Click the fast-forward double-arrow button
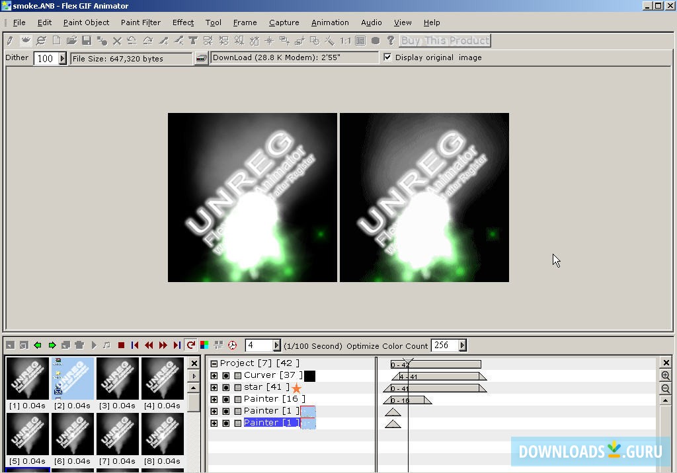This screenshot has width=677, height=473. tap(163, 346)
